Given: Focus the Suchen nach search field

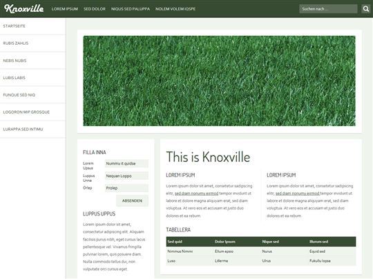Looking at the screenshot, I should click(x=328, y=9).
